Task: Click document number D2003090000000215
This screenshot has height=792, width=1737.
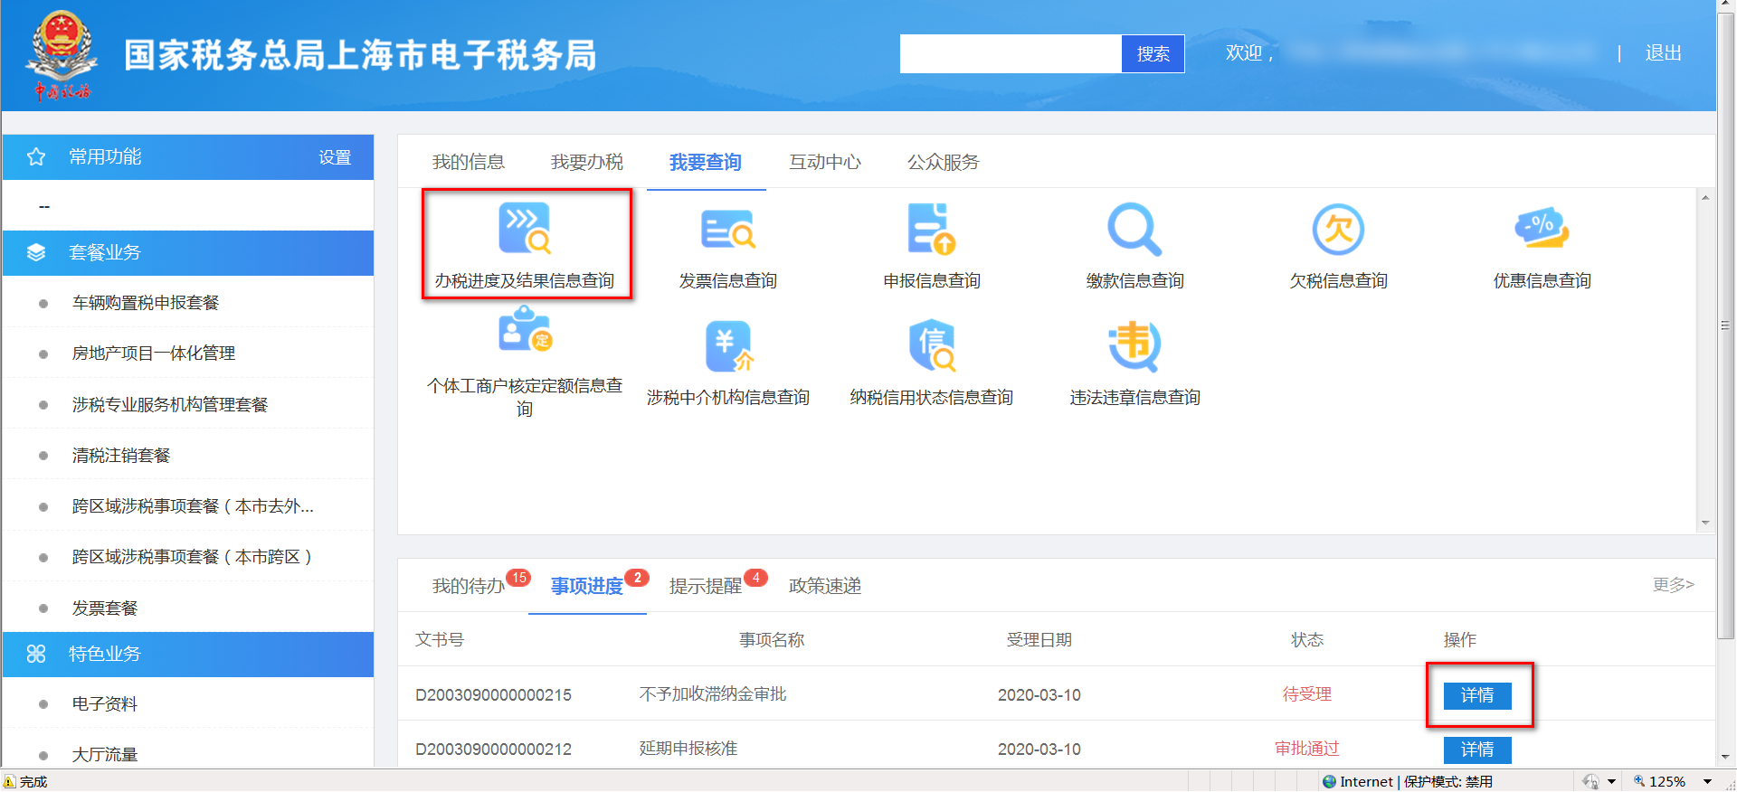Action: click(x=493, y=695)
